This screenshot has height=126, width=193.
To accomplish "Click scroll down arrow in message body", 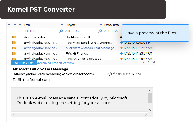I will 150,110.
